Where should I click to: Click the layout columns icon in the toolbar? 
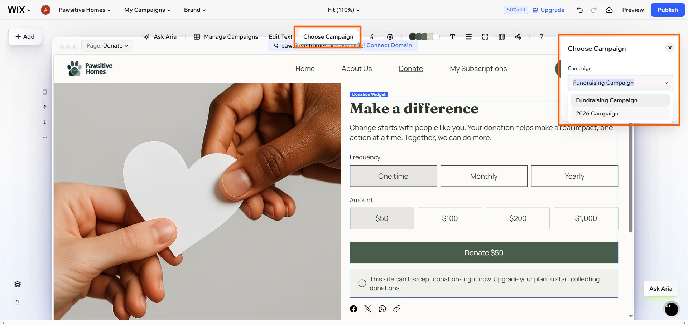coord(501,36)
